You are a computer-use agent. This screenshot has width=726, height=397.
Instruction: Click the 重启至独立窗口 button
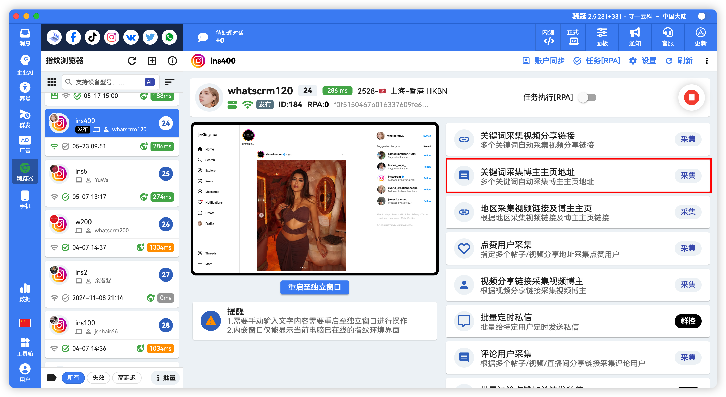click(314, 287)
